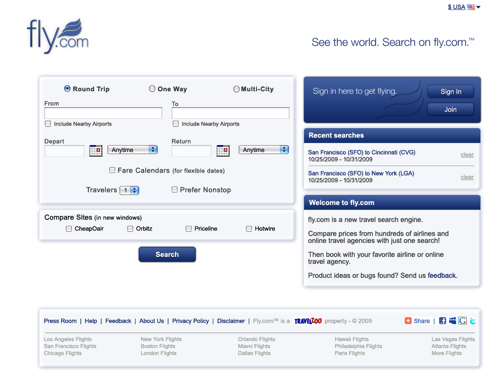The image size is (499, 370).
Task: Click the Join button
Action: click(x=451, y=109)
